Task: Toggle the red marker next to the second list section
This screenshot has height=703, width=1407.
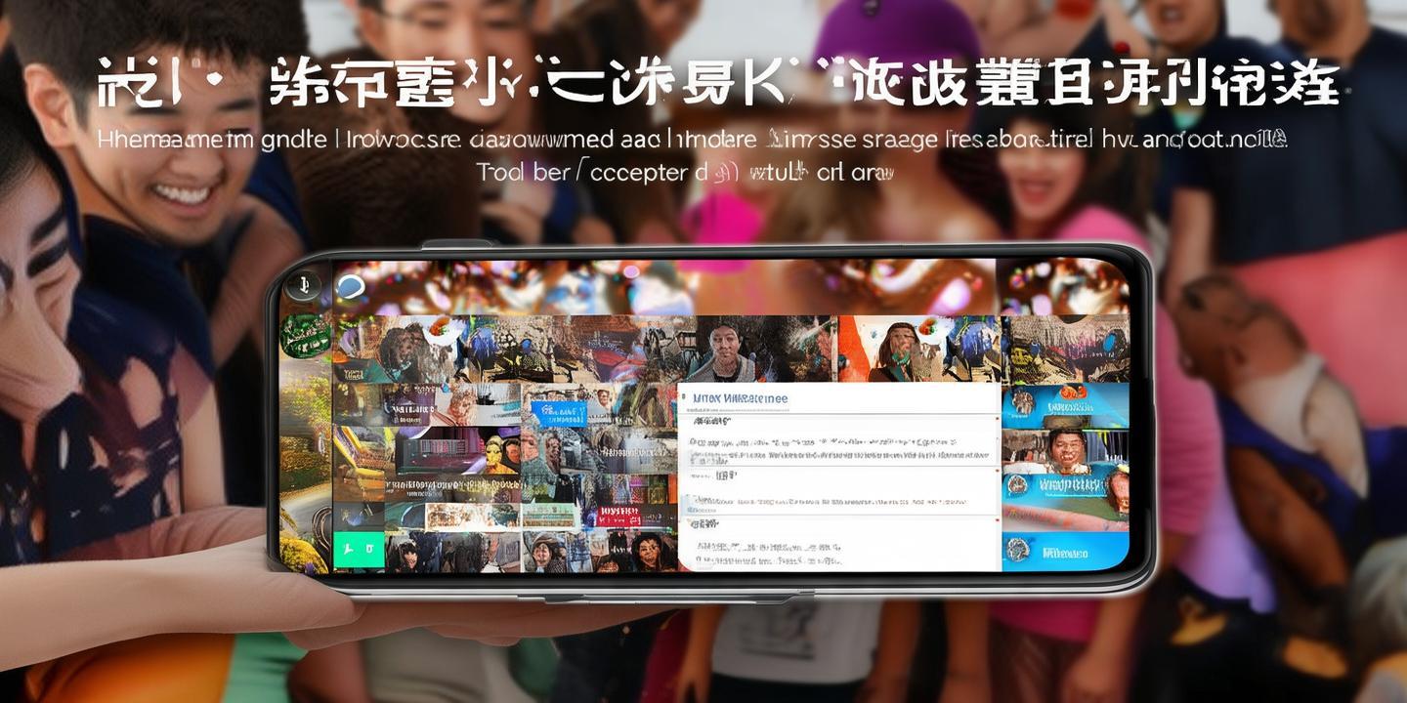Action: click(997, 469)
